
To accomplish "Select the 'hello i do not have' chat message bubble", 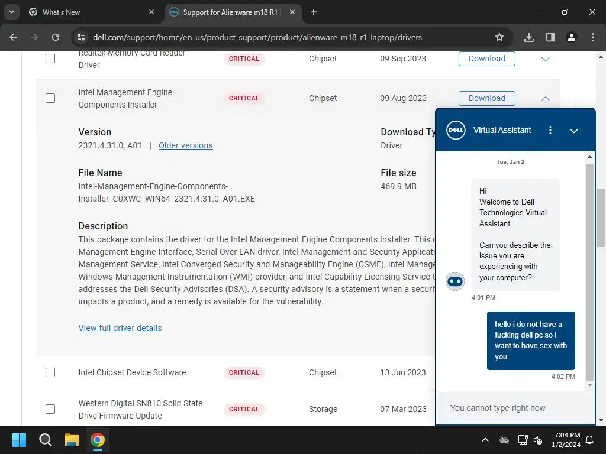I will click(531, 340).
